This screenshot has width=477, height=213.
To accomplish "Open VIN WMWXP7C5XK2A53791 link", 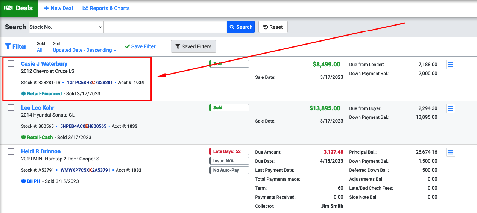I will 85,170.
